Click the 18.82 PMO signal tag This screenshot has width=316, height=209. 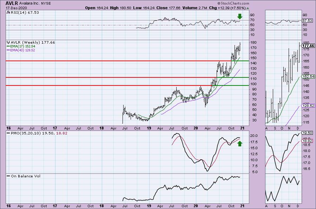[x=308, y=141]
